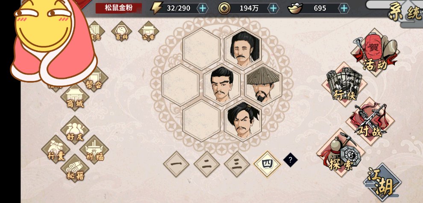Open the 秘籍 scrolls icon
The height and width of the screenshot is (203, 423).
(75, 168)
